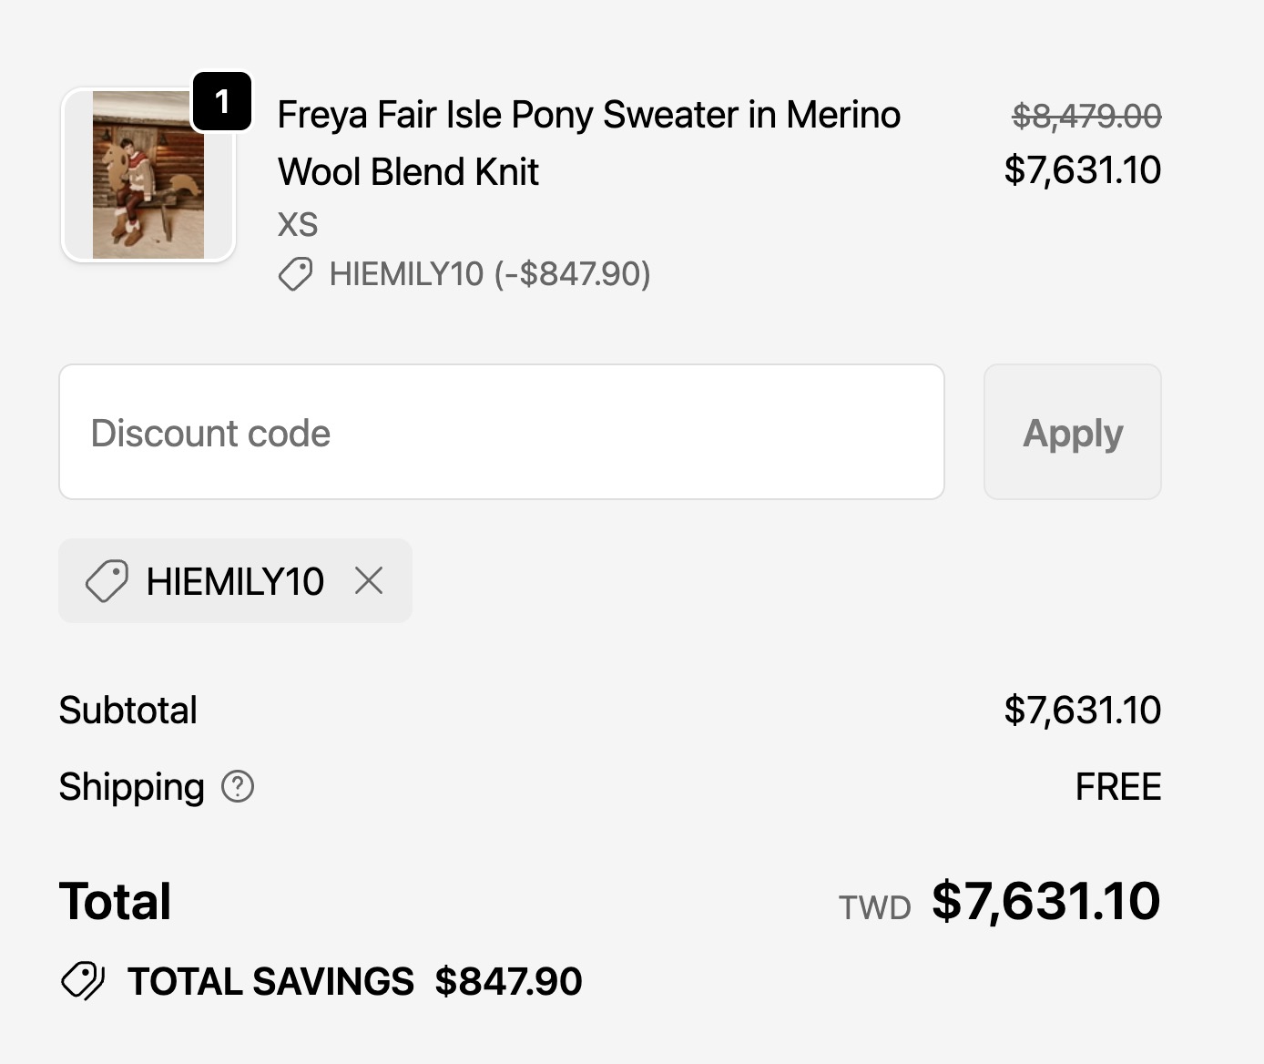Click the tag icon beside the -$847.90 line discount

pos(295,274)
